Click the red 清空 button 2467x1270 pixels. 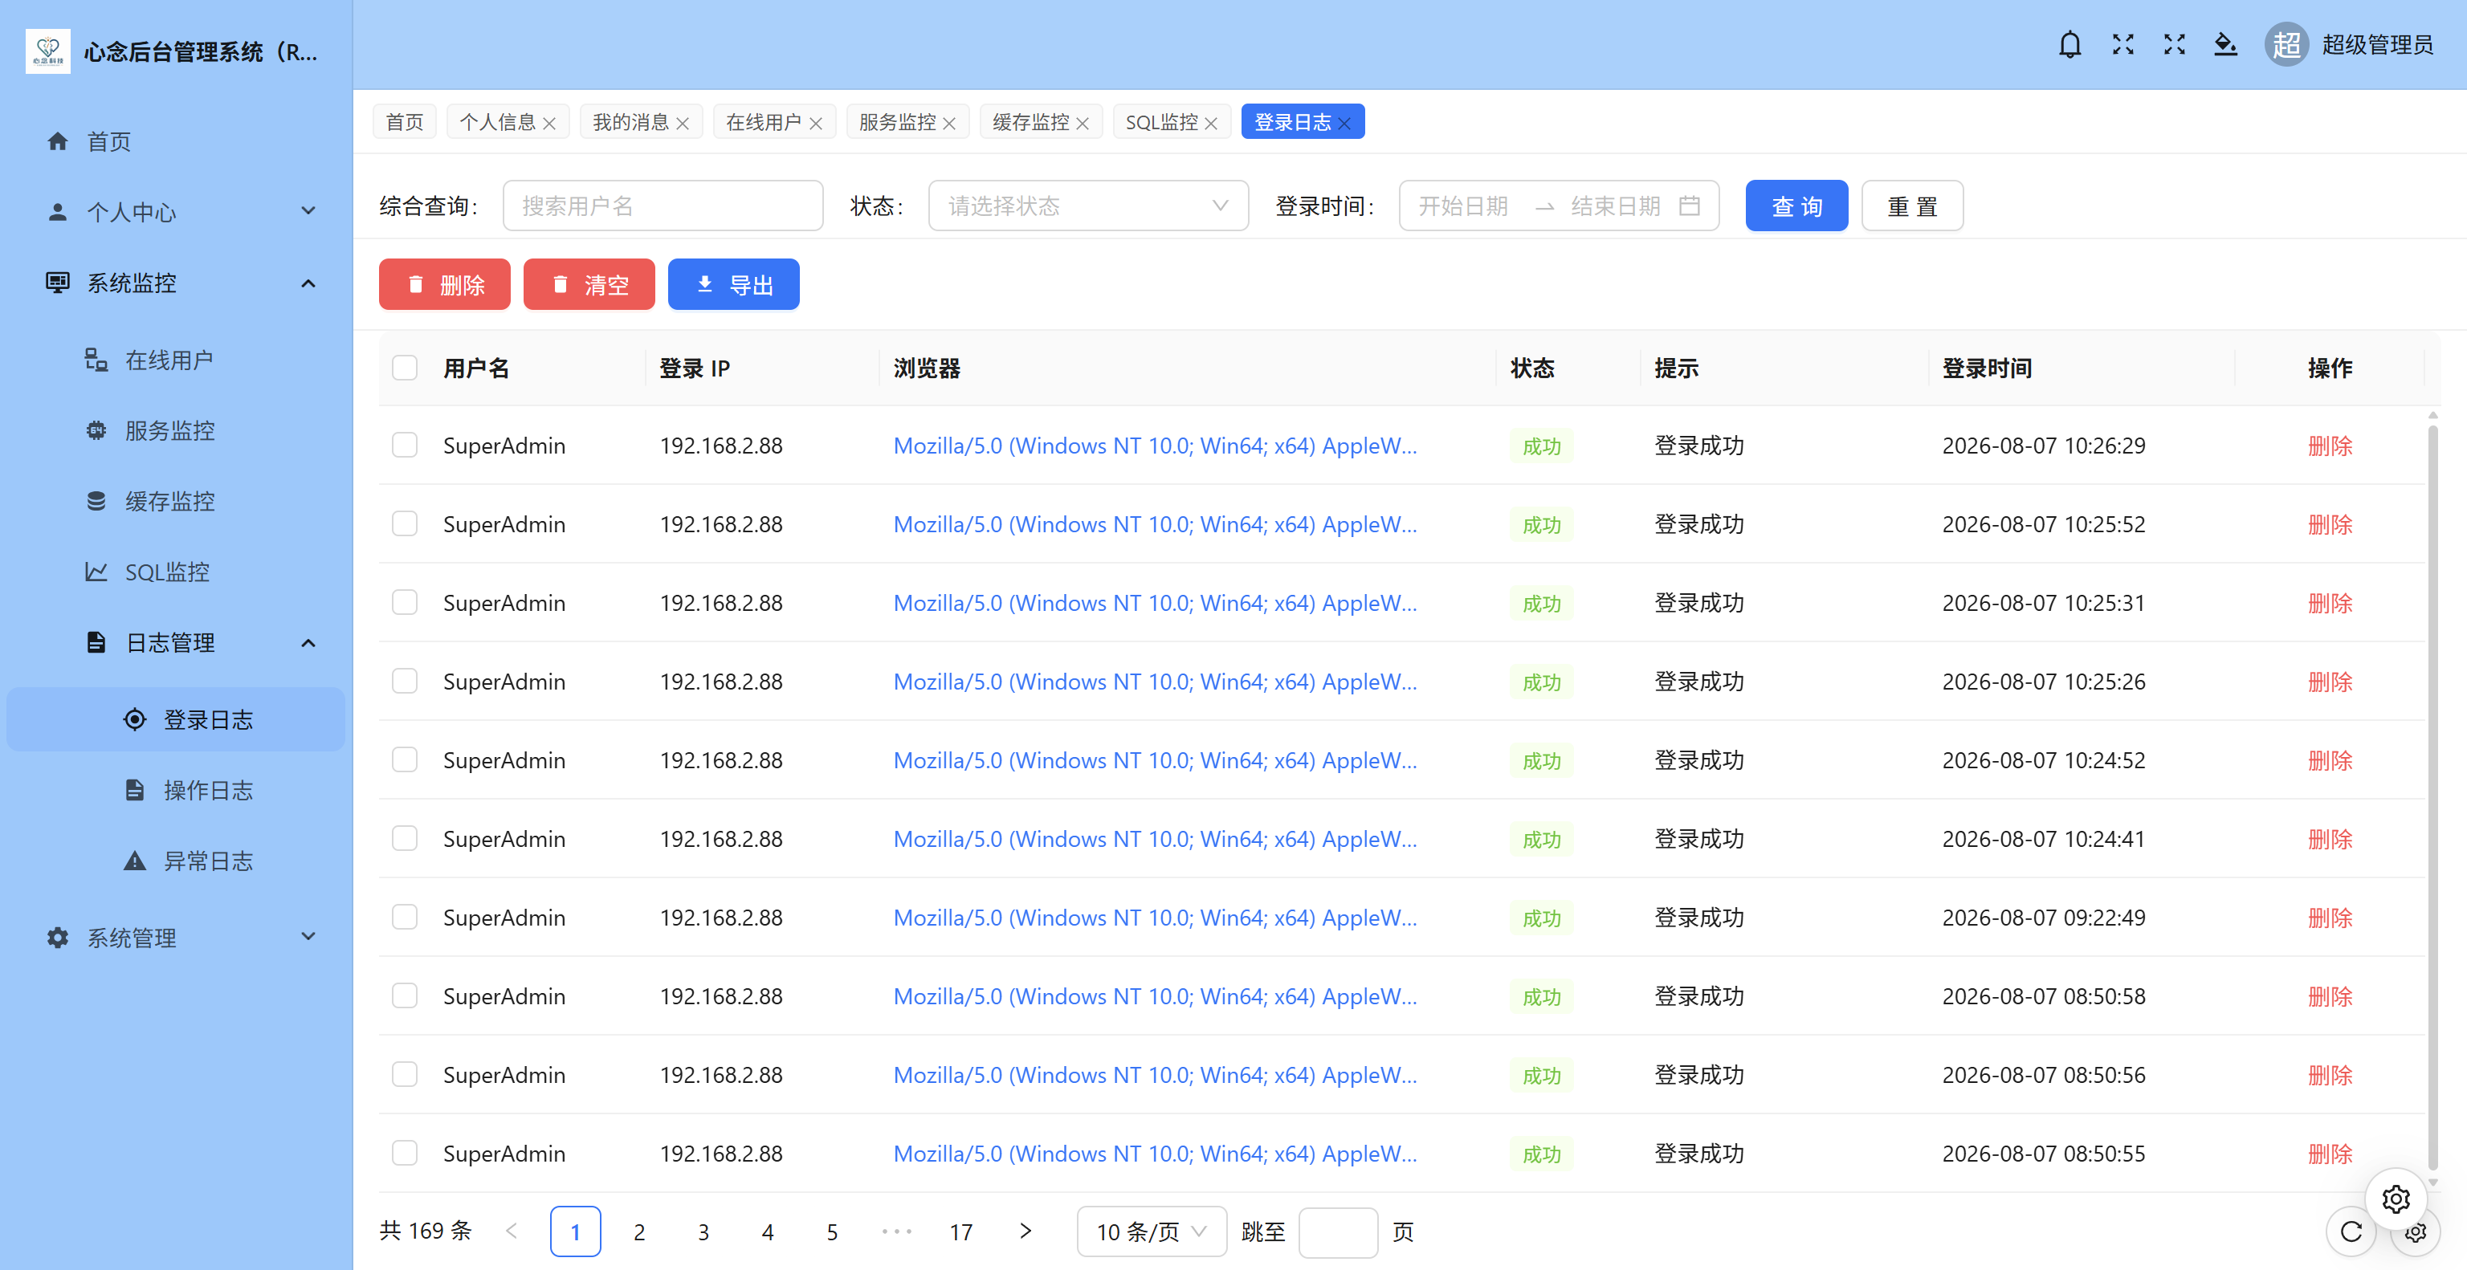[x=589, y=284]
